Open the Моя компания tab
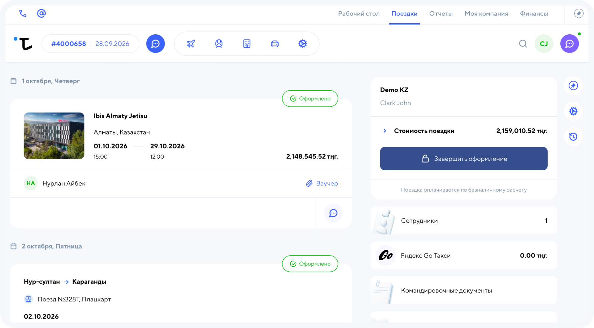Image resolution: width=594 pixels, height=328 pixels. [x=486, y=14]
